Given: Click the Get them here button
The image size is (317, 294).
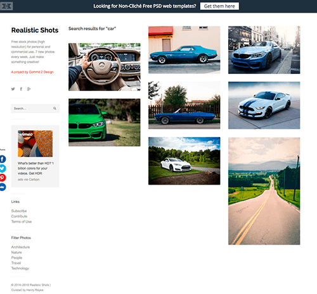Looking at the screenshot, I should click(x=219, y=6).
